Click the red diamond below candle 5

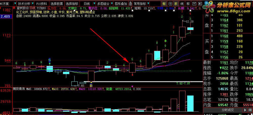click(132, 75)
